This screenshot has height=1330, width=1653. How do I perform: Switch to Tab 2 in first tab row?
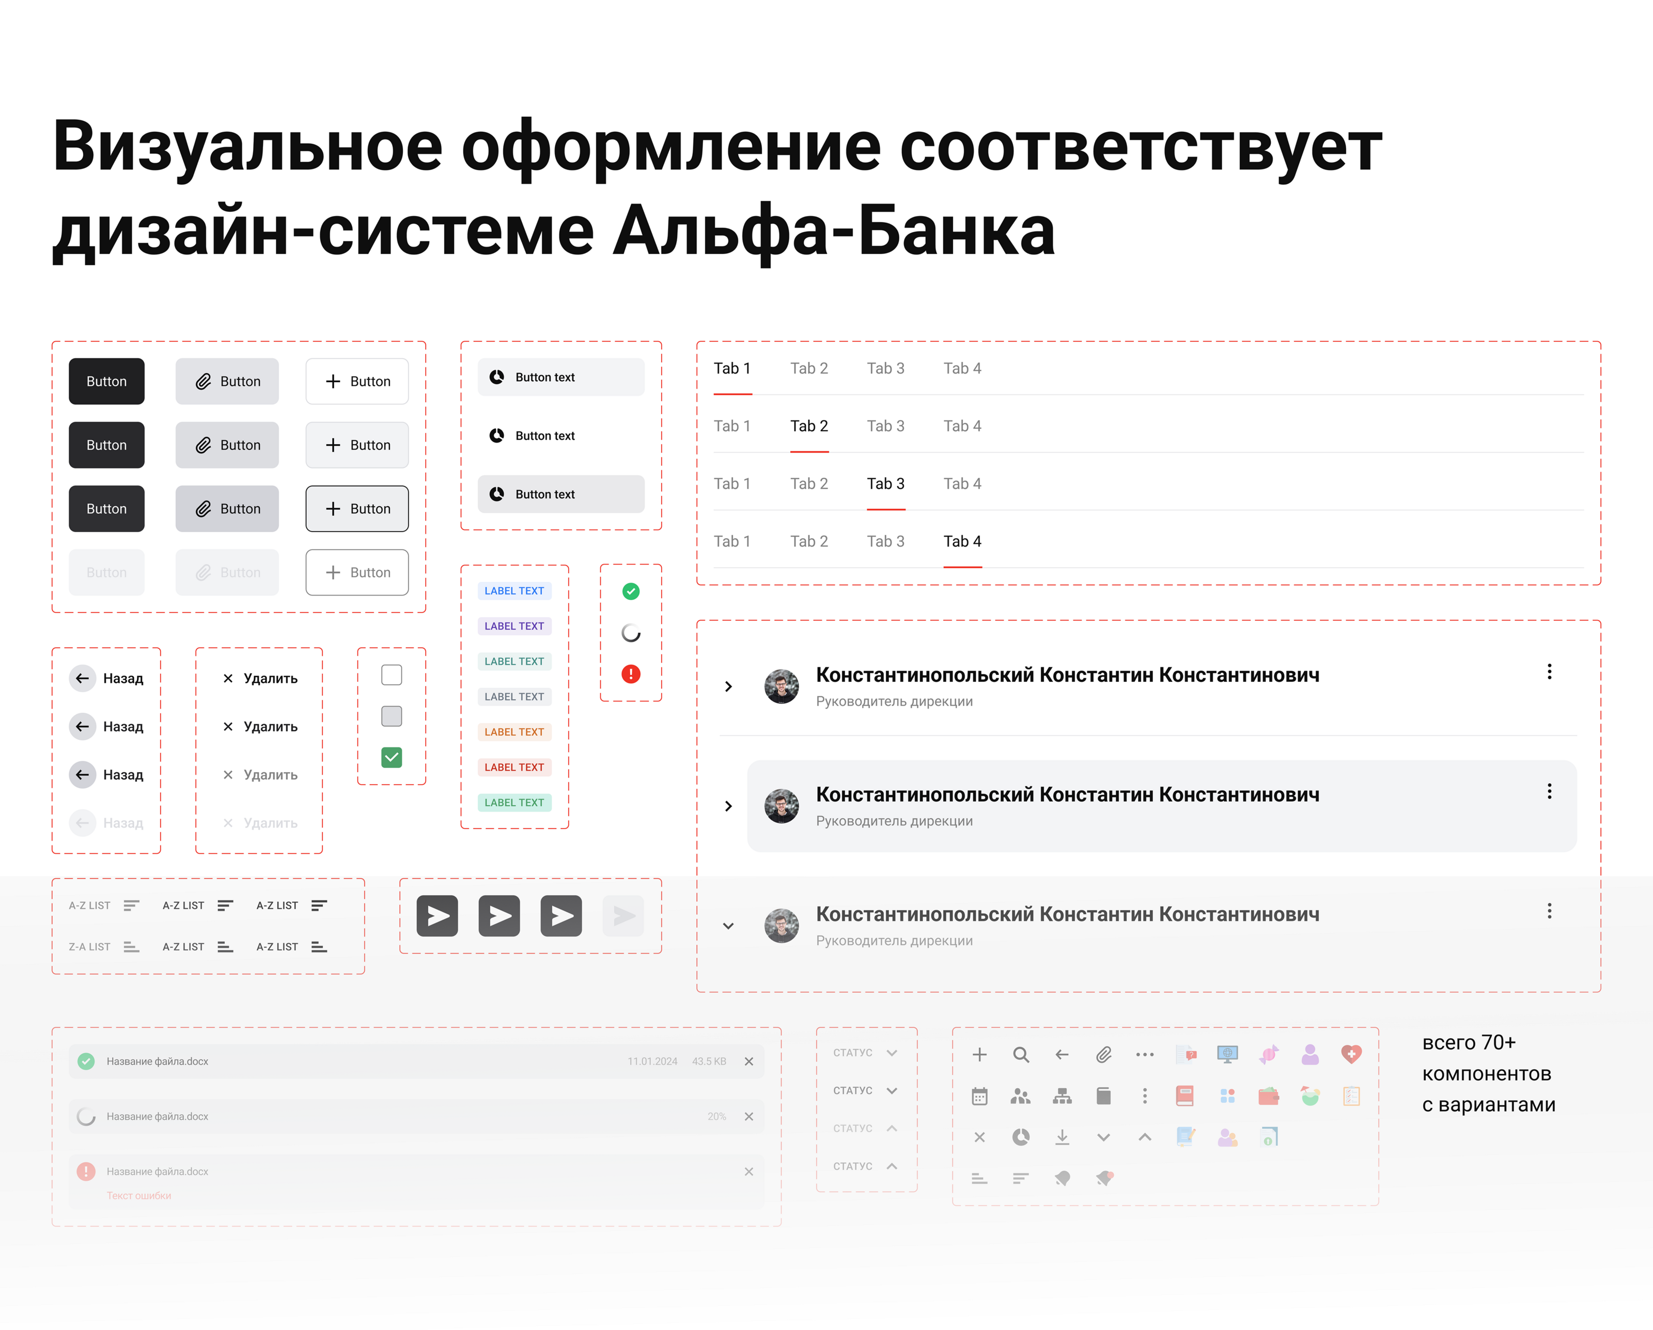(809, 369)
